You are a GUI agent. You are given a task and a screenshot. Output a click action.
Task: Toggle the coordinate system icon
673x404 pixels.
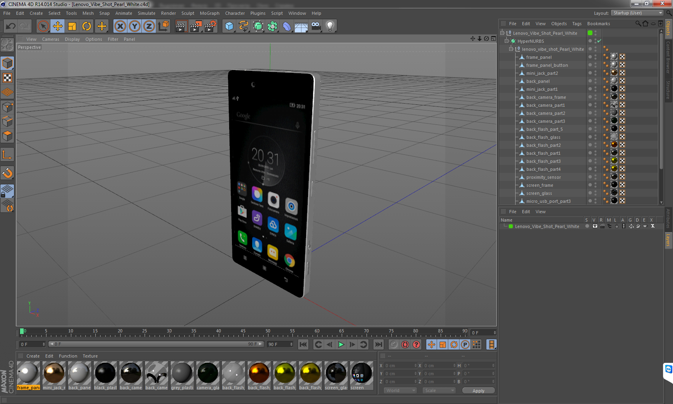pos(163,26)
